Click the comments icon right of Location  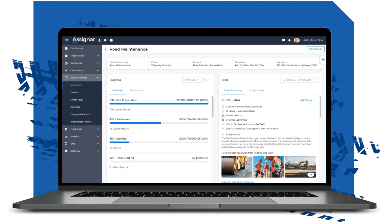tap(323, 60)
